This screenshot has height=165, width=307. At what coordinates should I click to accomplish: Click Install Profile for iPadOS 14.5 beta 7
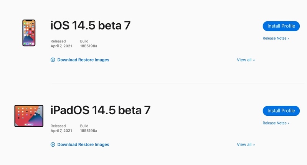tap(281, 111)
